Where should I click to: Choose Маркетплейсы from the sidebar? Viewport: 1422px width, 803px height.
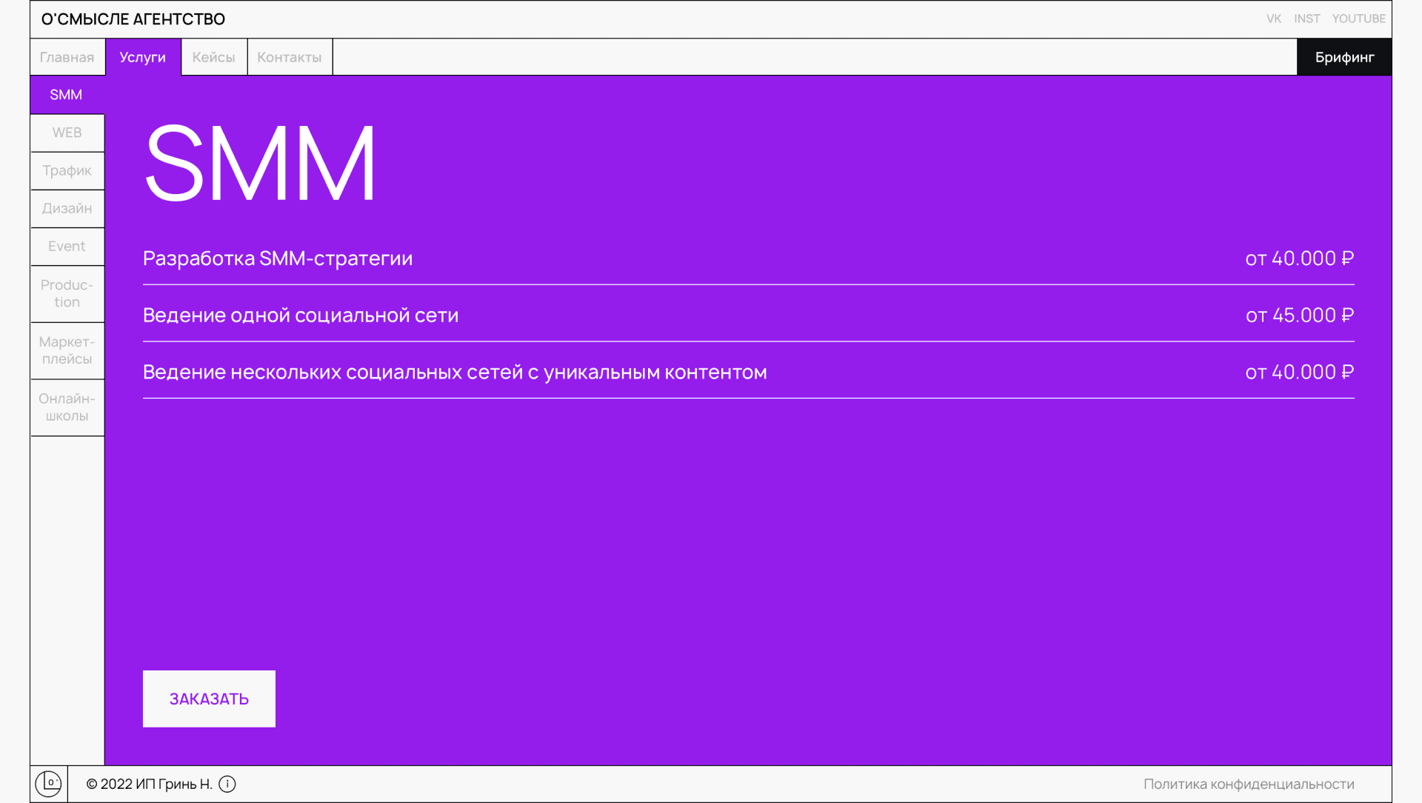tap(67, 350)
